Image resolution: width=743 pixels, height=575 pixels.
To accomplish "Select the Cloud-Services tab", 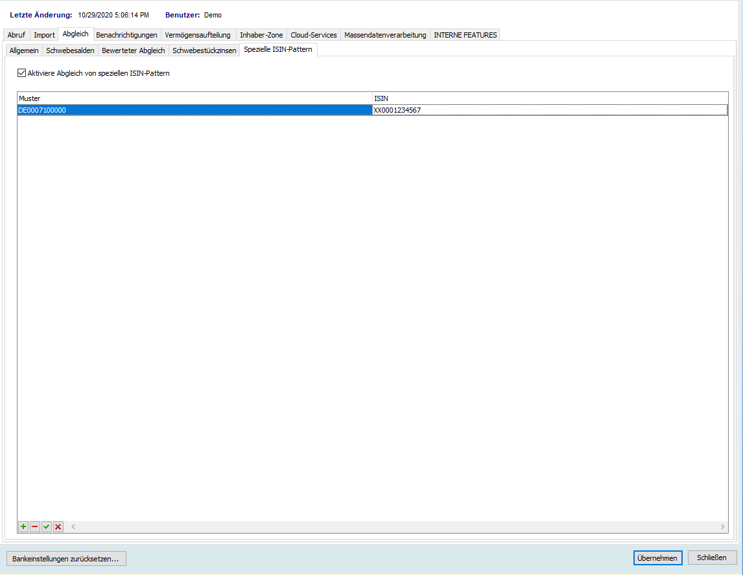I will point(314,35).
